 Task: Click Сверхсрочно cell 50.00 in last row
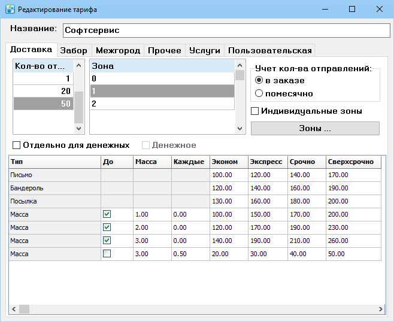click(353, 254)
